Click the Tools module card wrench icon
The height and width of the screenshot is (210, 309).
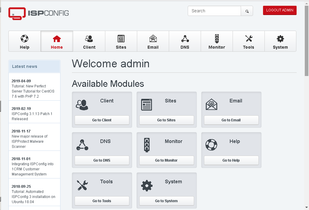point(82,185)
